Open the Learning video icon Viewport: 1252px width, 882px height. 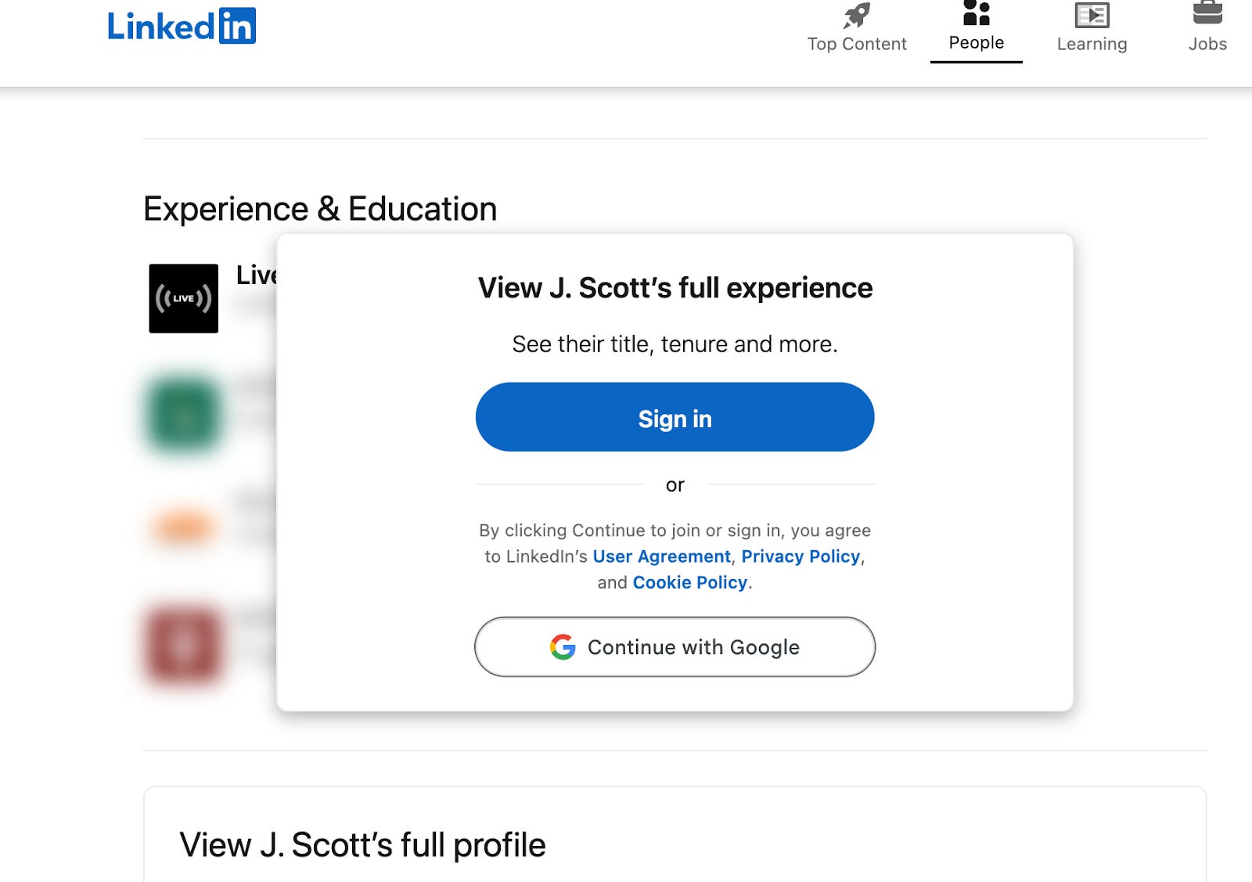click(x=1092, y=16)
